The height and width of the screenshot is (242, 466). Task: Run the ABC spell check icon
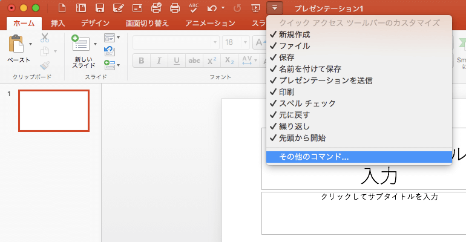click(194, 8)
